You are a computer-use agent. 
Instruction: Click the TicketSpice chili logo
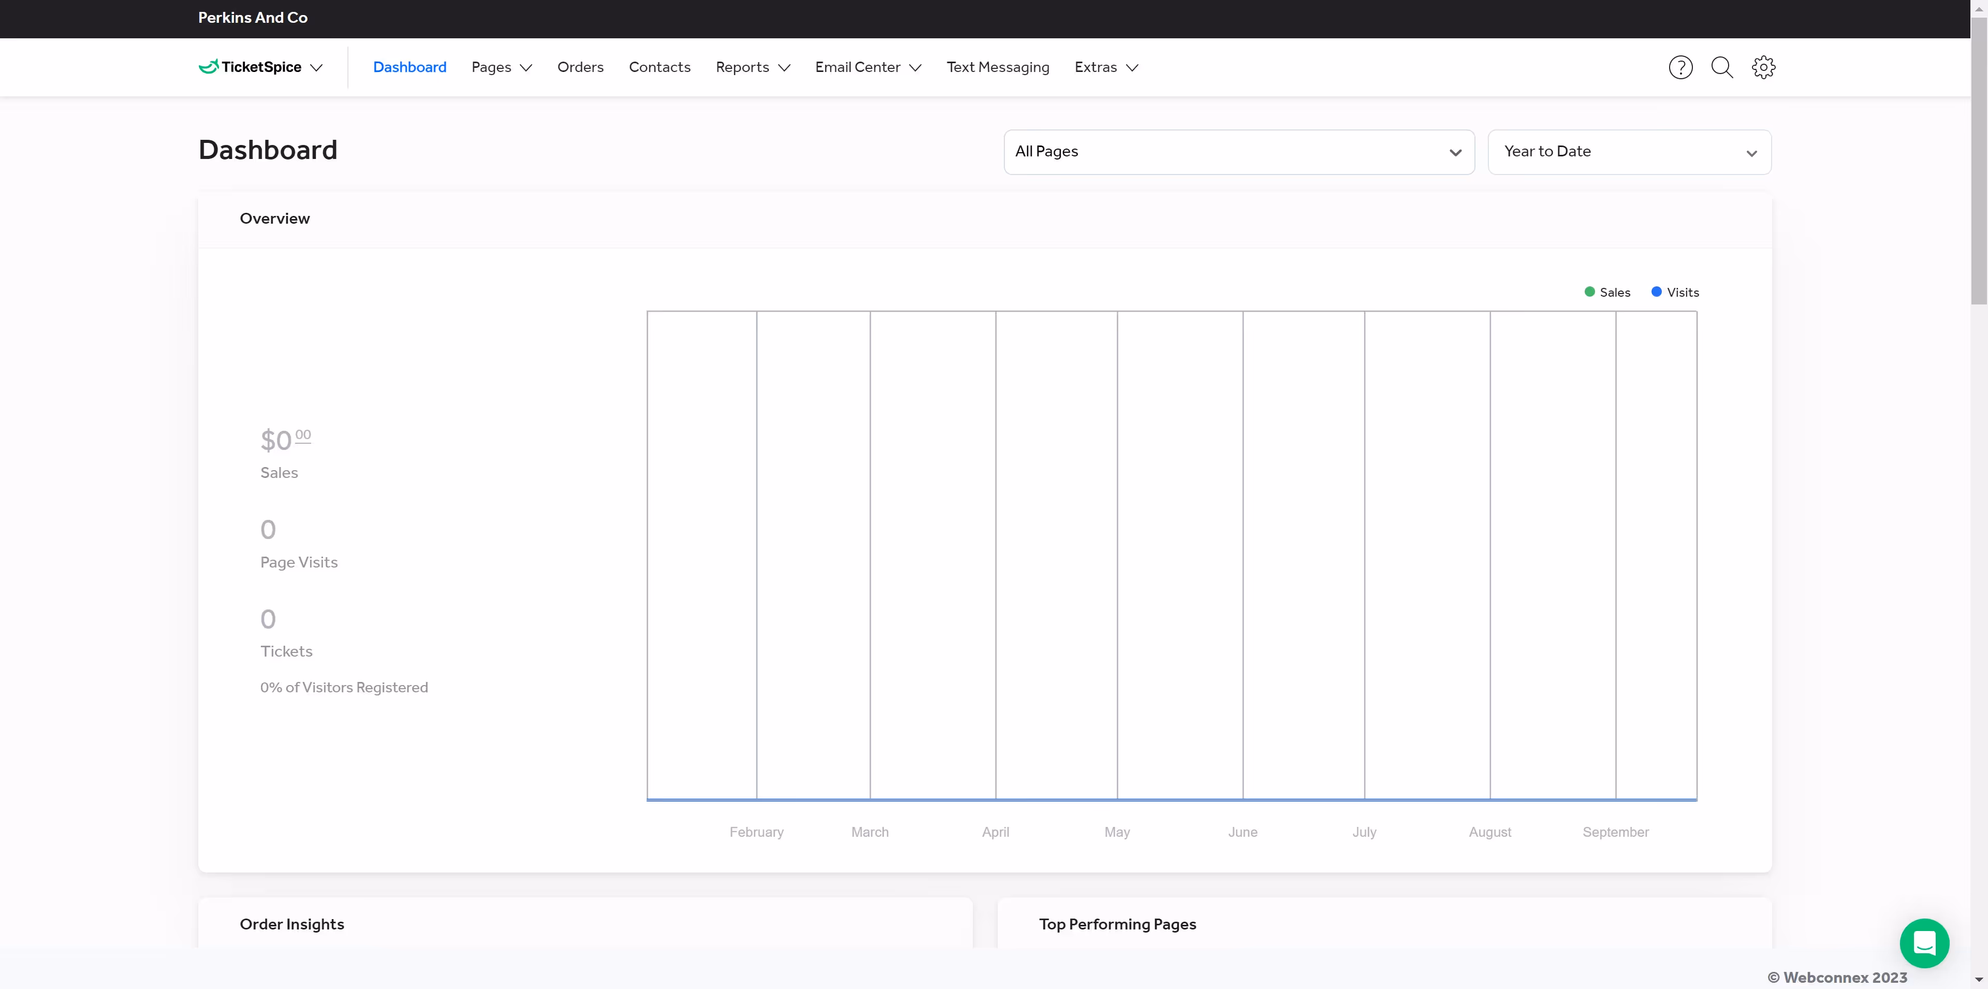pos(209,67)
